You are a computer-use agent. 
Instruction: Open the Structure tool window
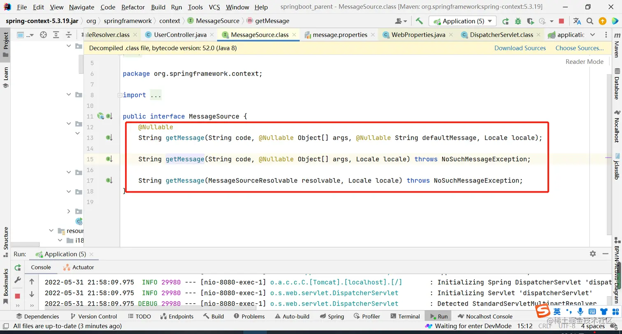click(6, 242)
